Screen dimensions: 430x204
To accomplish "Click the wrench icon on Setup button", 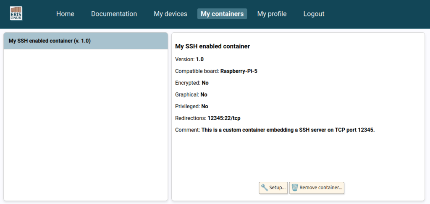I will coord(265,188).
